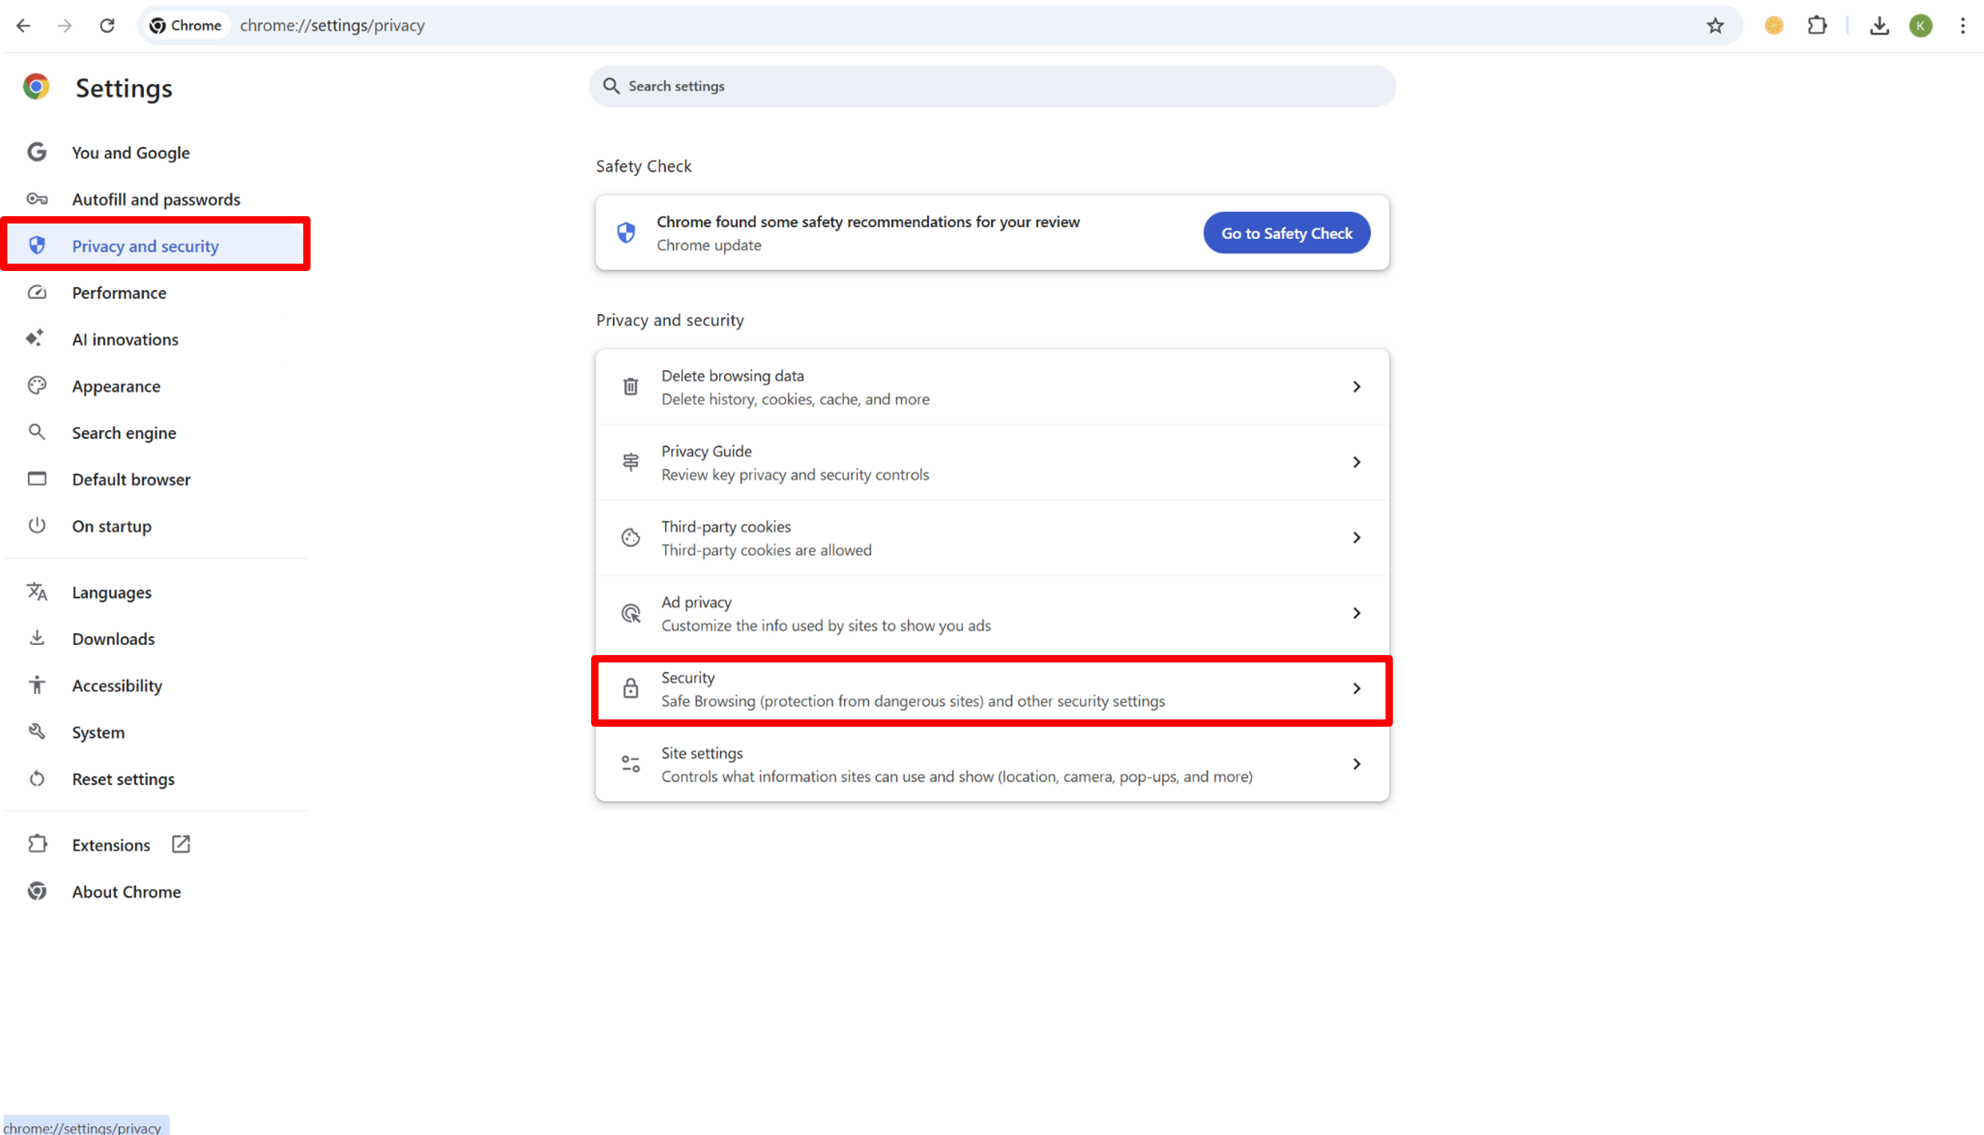The width and height of the screenshot is (1984, 1135).
Task: Click the Third-party cookies cookie icon
Action: tap(630, 538)
